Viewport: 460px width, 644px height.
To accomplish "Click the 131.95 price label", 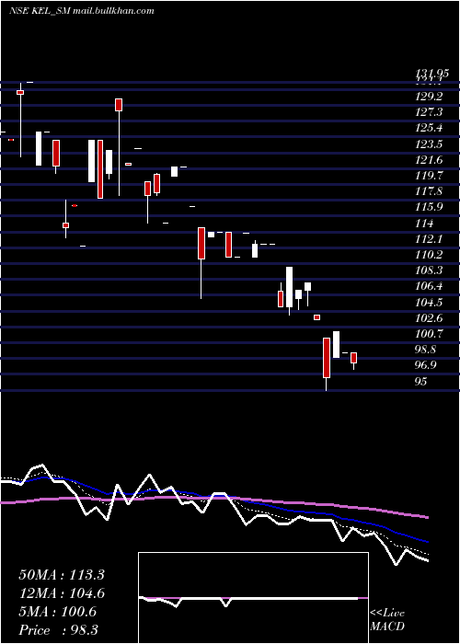I will [431, 74].
